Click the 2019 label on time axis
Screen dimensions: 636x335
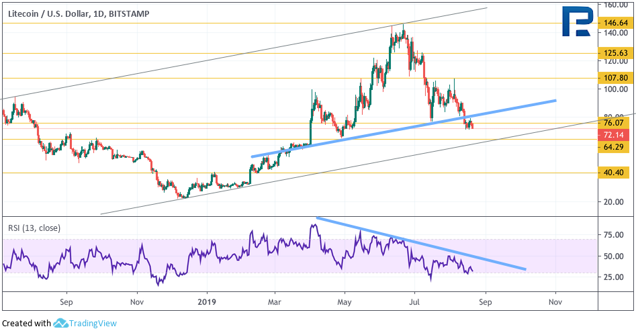(x=207, y=302)
